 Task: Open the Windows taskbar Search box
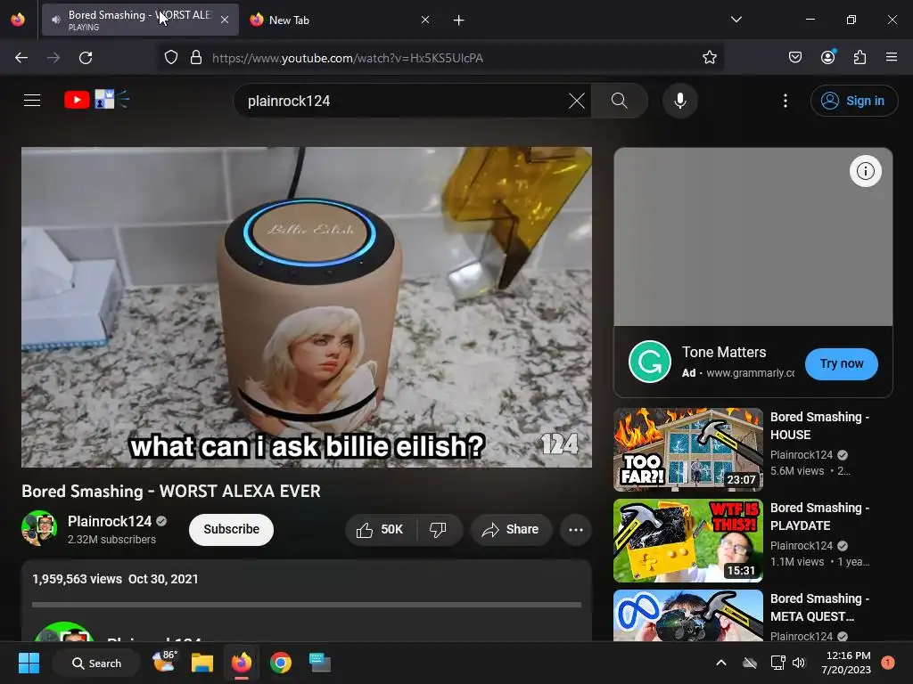[96, 663]
